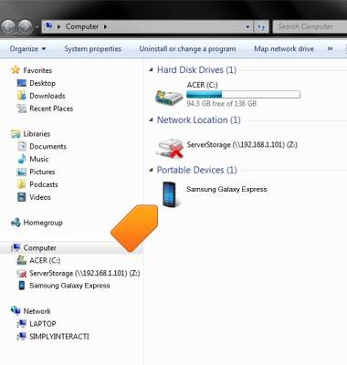
Task: Click the ACER (C:) capacity usage bar
Action: 243,95
